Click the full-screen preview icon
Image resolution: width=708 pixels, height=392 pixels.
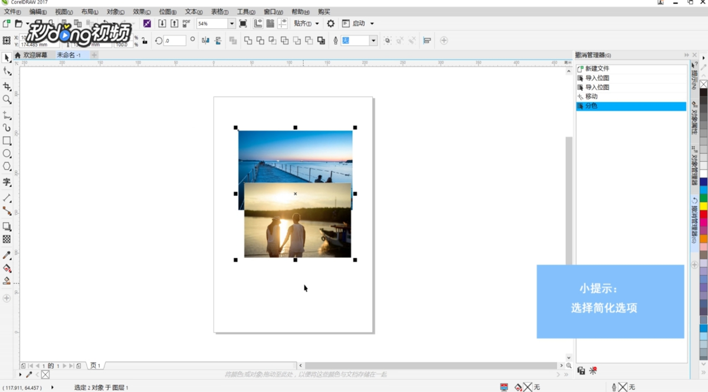(x=242, y=24)
